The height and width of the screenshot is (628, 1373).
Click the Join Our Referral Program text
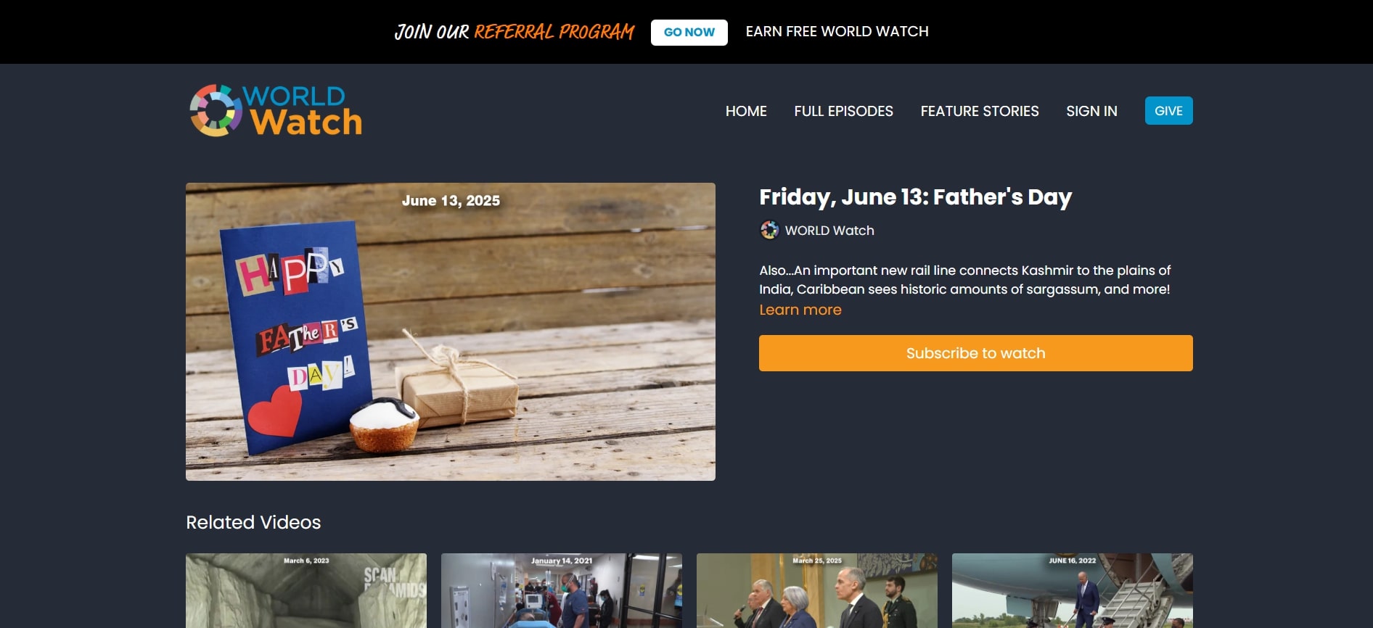(x=514, y=32)
